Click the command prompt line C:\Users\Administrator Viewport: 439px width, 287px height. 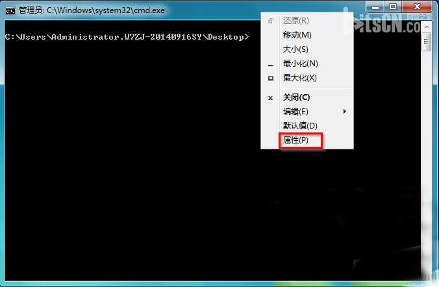pos(127,37)
